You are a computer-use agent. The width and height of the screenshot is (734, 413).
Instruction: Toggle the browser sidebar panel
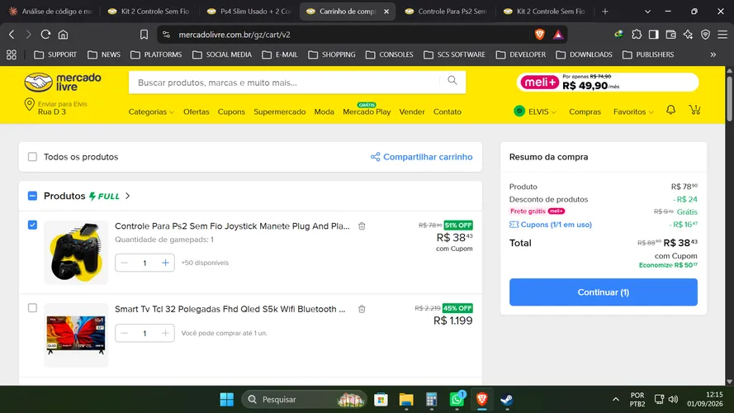coord(653,34)
